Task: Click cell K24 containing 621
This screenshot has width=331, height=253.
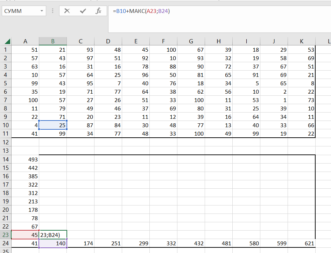Action: [302, 243]
